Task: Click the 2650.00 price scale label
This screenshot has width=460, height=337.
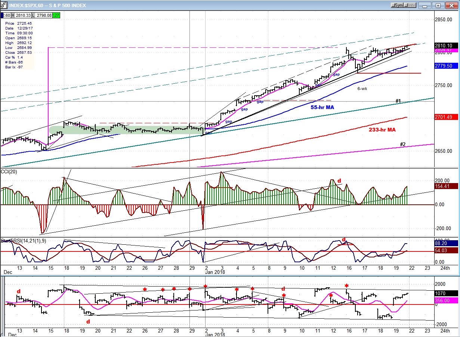Action: click(443, 151)
